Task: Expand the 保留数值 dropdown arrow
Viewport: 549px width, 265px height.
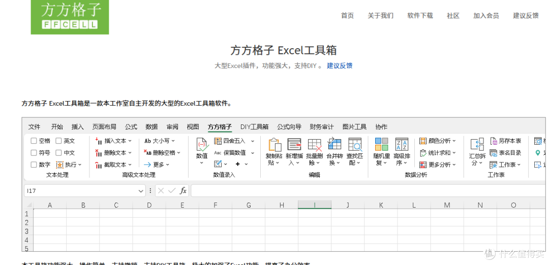Action: [x=253, y=153]
